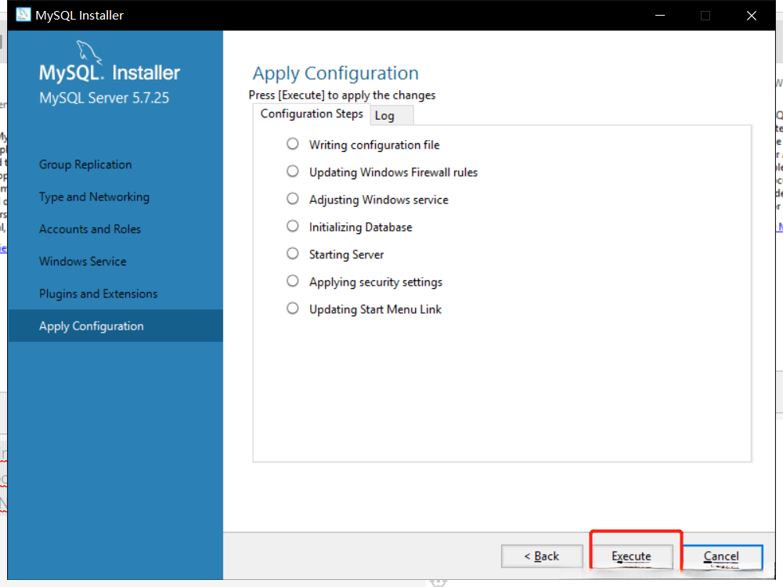Image resolution: width=783 pixels, height=587 pixels.
Task: Select Plugins and Extensions in sidebar
Action: coord(98,293)
